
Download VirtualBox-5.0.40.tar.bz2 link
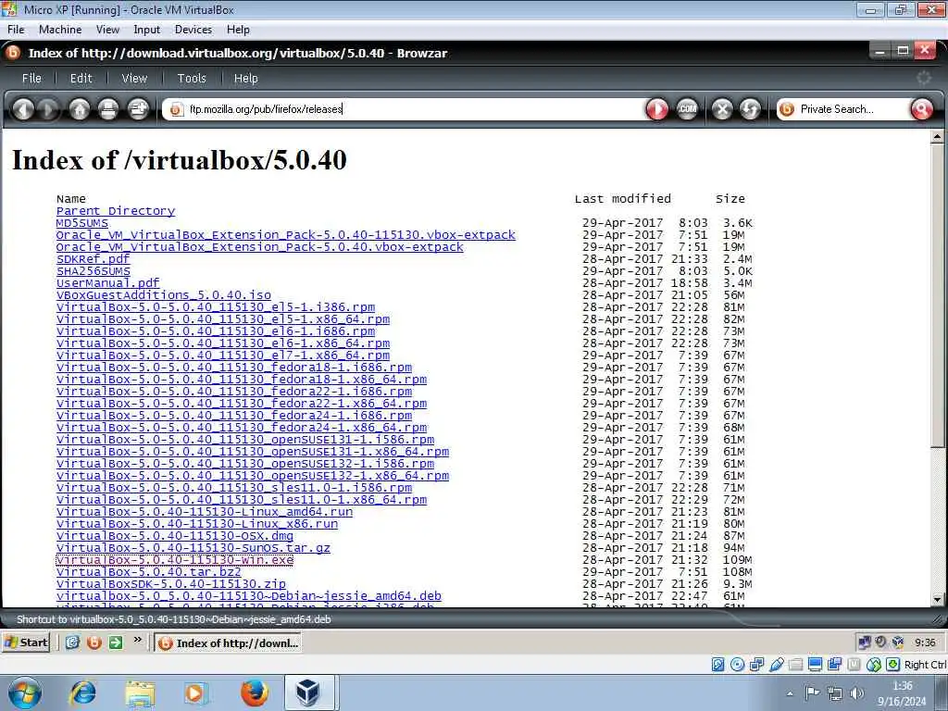coord(149,572)
